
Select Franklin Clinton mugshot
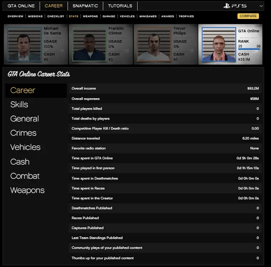[x=89, y=44]
